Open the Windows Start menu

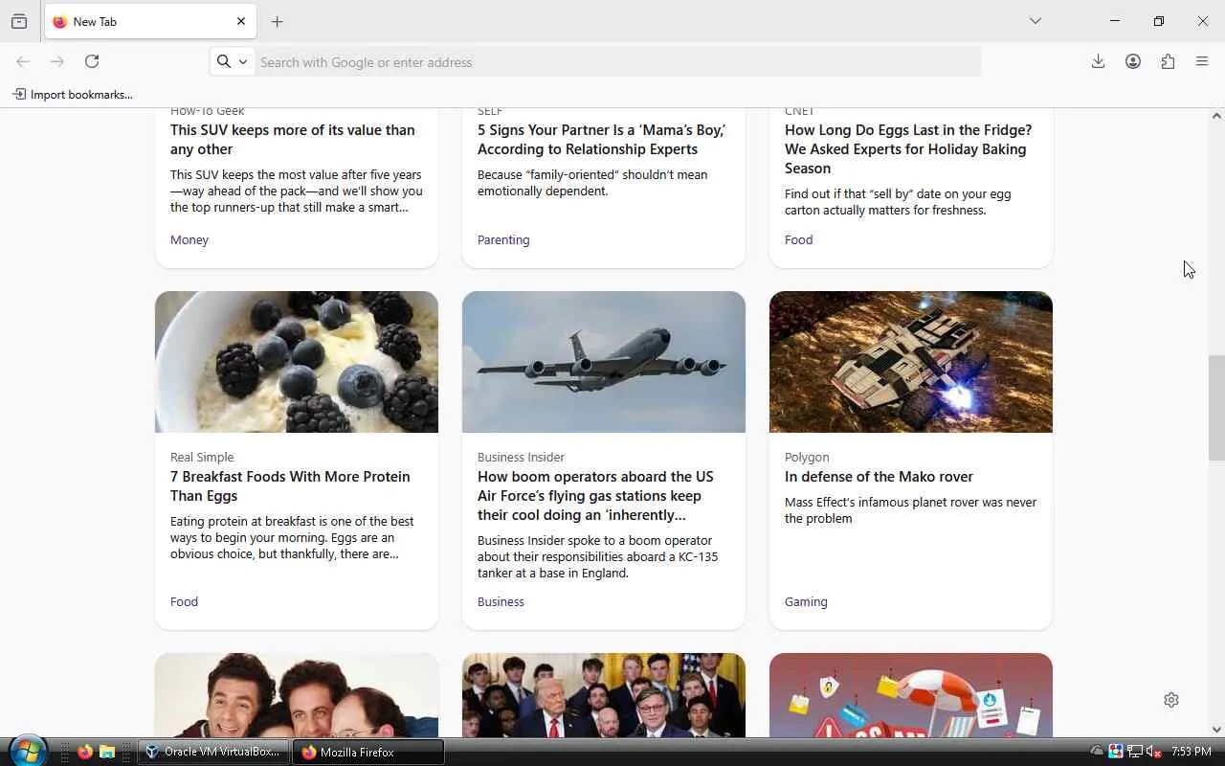tap(26, 751)
